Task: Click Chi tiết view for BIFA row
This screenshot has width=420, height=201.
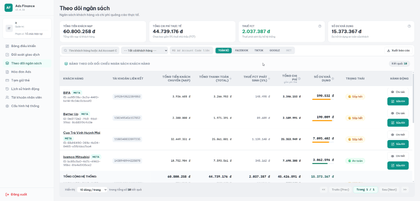Action: point(398,92)
